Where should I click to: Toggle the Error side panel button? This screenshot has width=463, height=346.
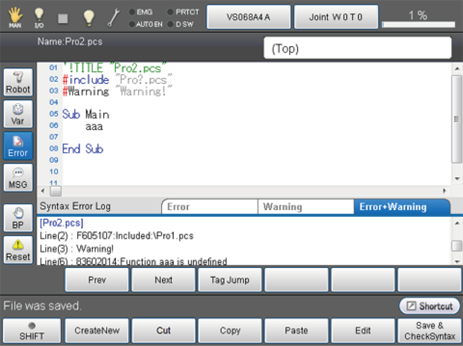pyautogui.click(x=18, y=146)
